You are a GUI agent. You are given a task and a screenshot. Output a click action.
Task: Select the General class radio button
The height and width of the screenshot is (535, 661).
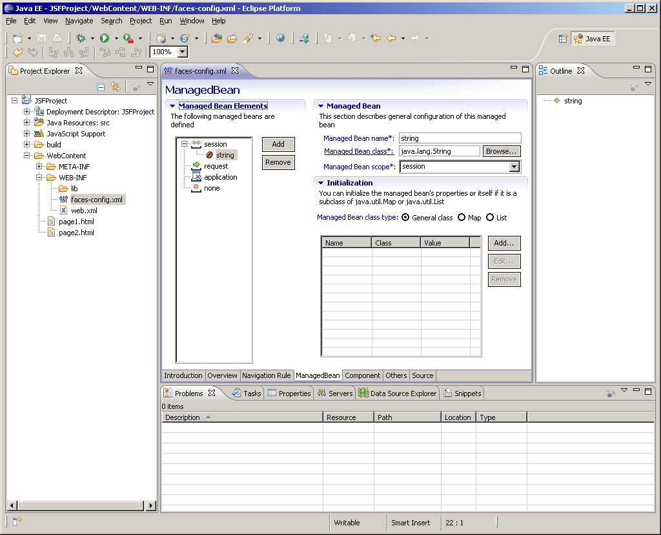(x=405, y=217)
